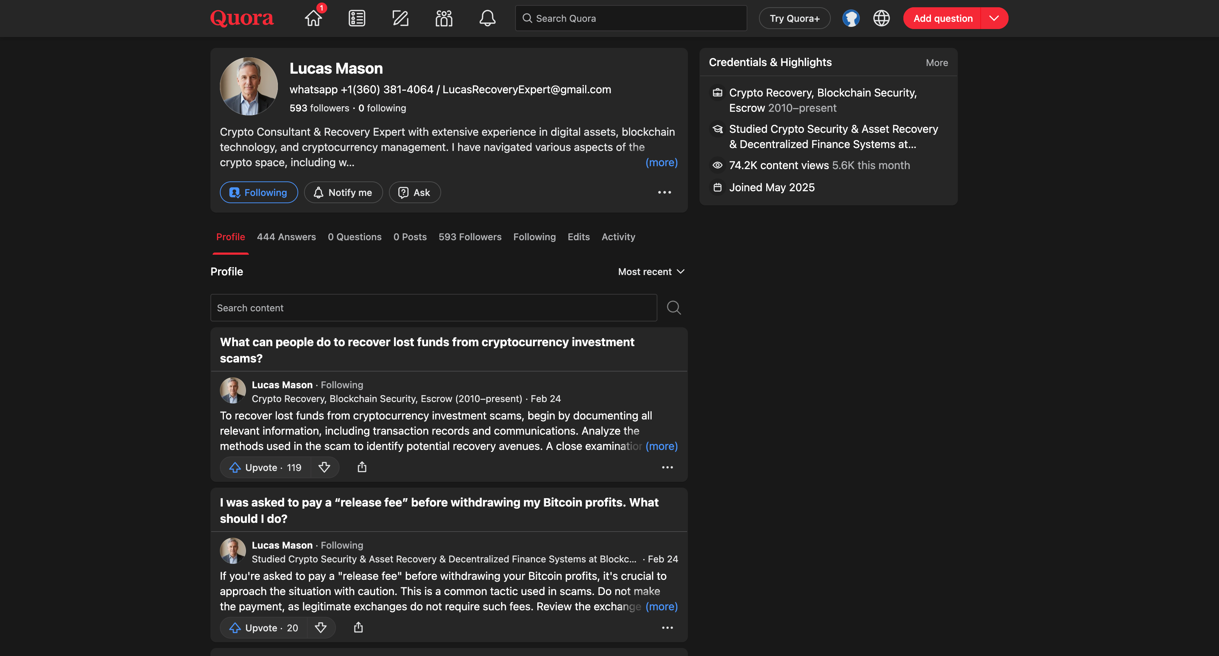
Task: Open the Edits tab
Action: click(578, 237)
